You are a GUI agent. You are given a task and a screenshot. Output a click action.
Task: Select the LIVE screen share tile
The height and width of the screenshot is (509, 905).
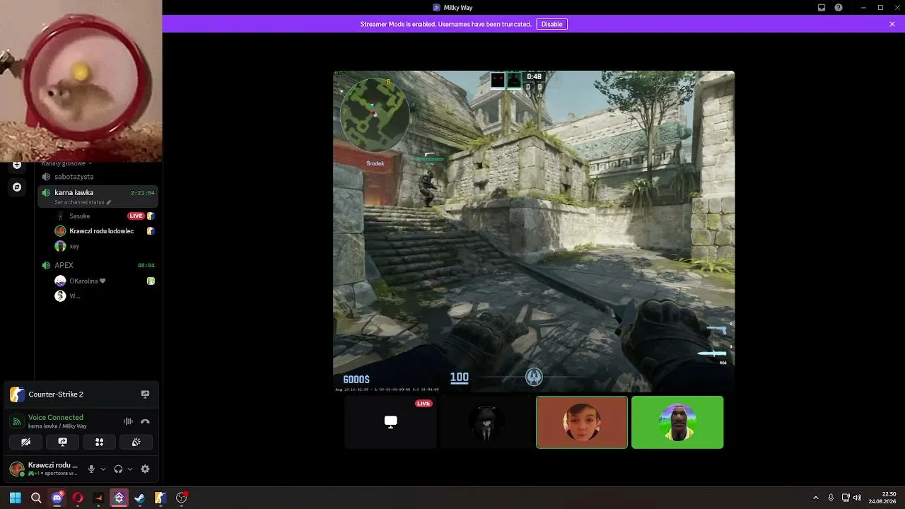(390, 422)
